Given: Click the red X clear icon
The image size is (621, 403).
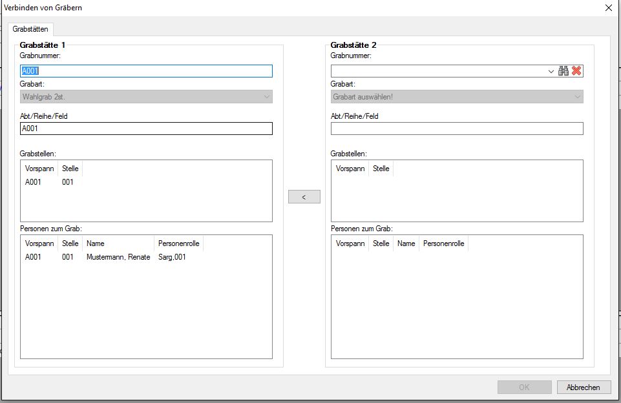Looking at the screenshot, I should point(576,71).
